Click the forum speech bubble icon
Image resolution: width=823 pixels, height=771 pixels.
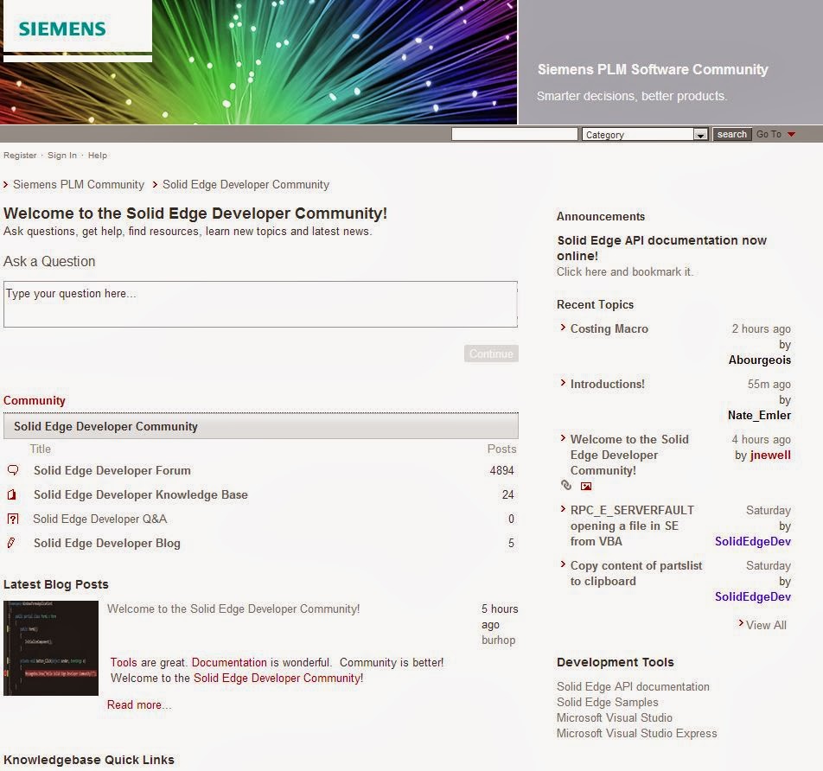[x=13, y=470]
